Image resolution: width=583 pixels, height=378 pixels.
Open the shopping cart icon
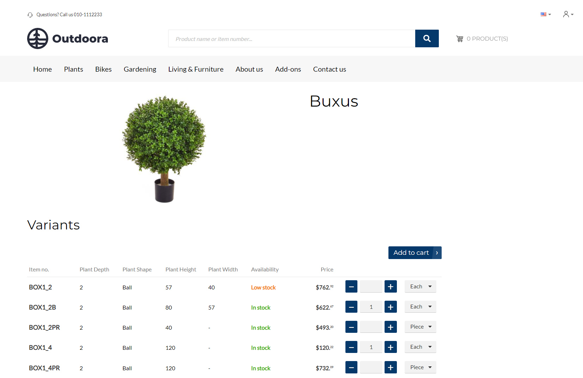[x=460, y=39]
